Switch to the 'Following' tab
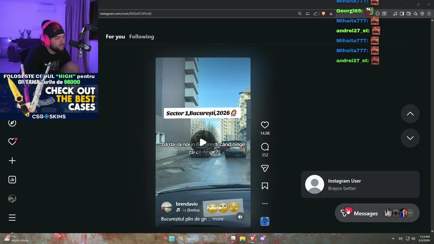This screenshot has height=244, width=434. 141,37
